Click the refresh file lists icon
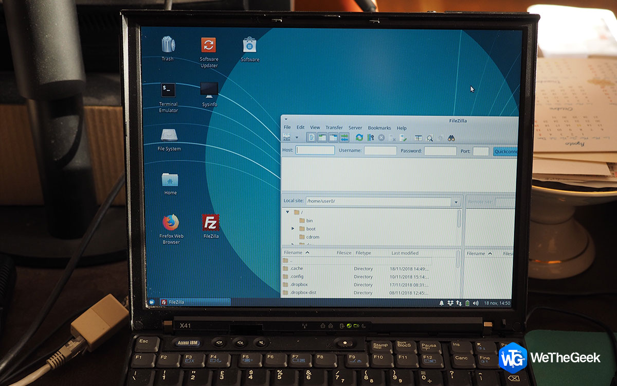 359,137
